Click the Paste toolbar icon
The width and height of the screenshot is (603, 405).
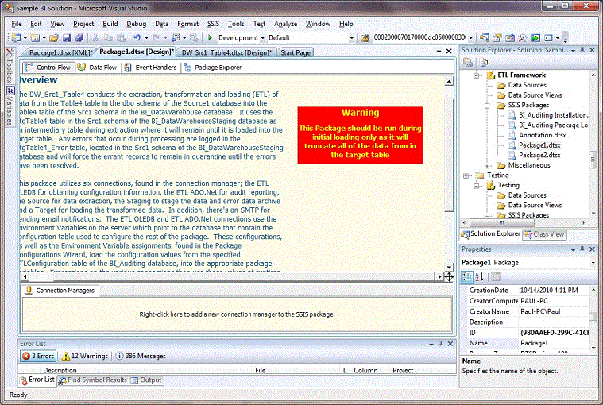[x=121, y=37]
